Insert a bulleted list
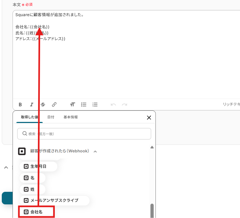 [84, 104]
